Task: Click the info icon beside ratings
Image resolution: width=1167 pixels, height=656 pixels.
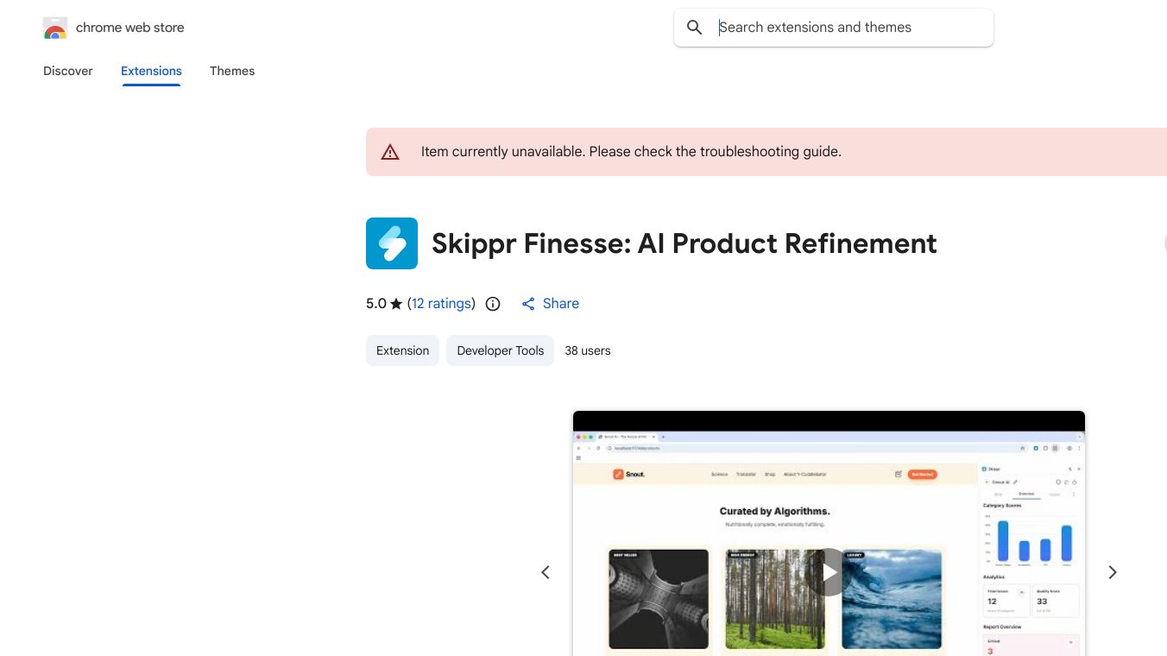Action: point(493,304)
